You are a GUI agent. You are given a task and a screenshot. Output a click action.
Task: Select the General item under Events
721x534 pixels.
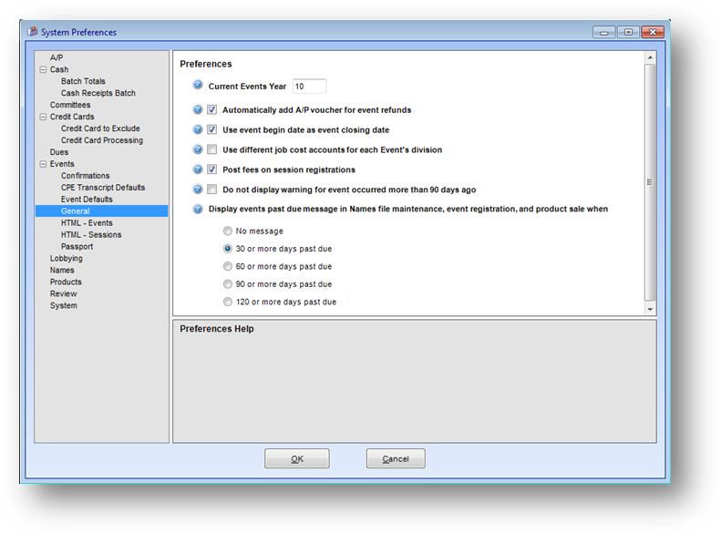point(101,211)
